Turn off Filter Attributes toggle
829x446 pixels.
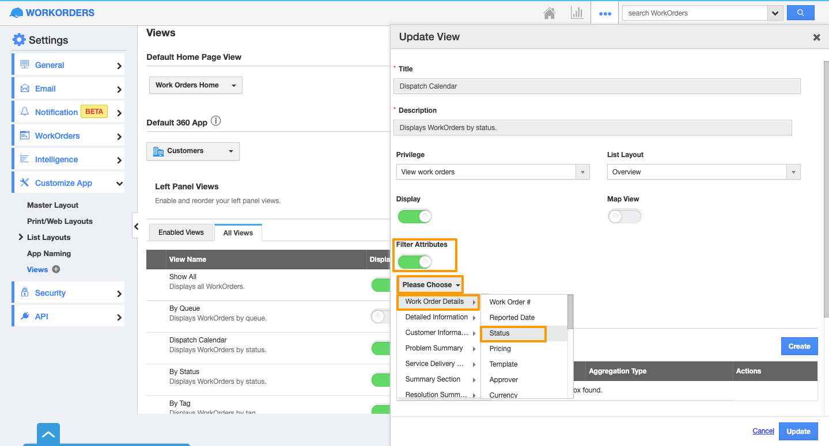(x=414, y=262)
